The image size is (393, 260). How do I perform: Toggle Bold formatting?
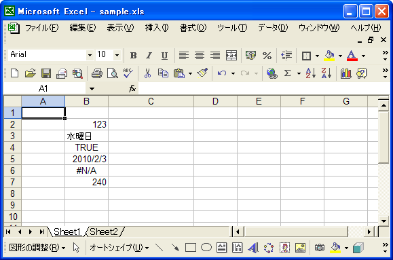click(133, 56)
